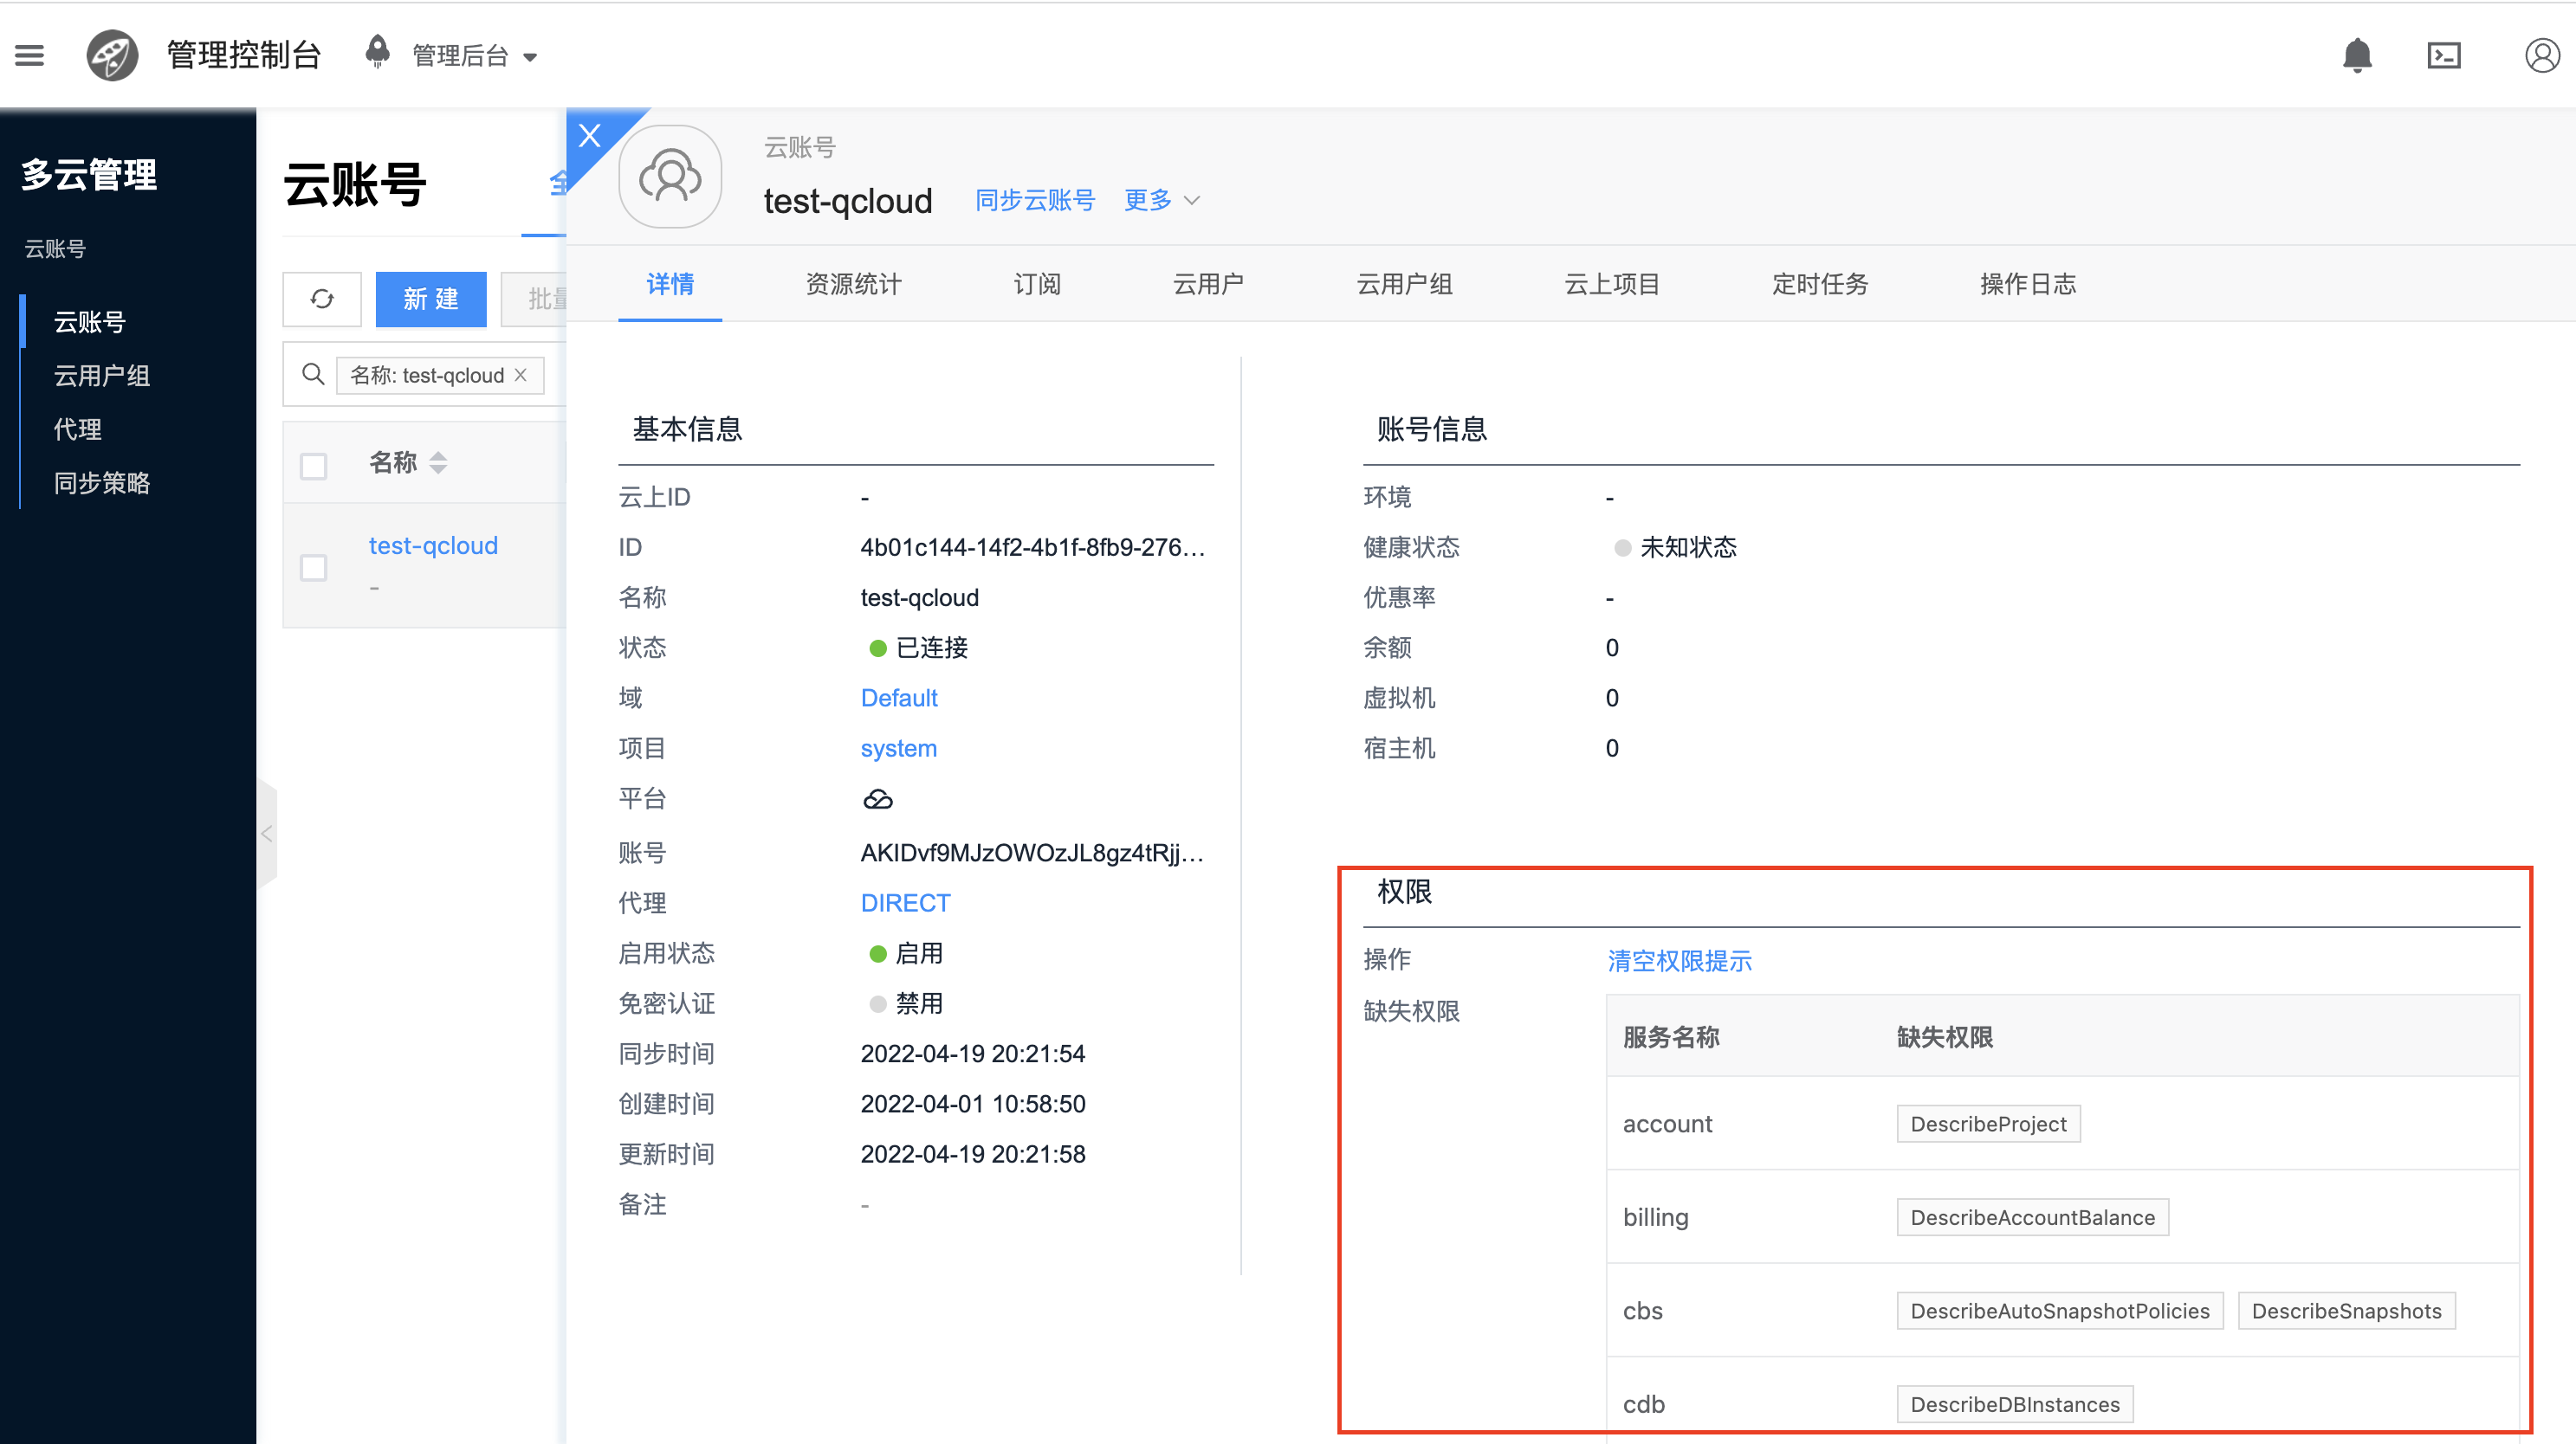Close the test-qcloud detail drawer
The image size is (2576, 1444).
point(590,135)
